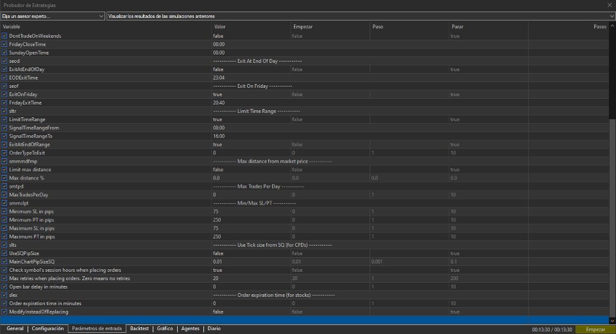Select the Max distance % variable name
Viewport: 616px width, 334px height.
click(x=26, y=178)
